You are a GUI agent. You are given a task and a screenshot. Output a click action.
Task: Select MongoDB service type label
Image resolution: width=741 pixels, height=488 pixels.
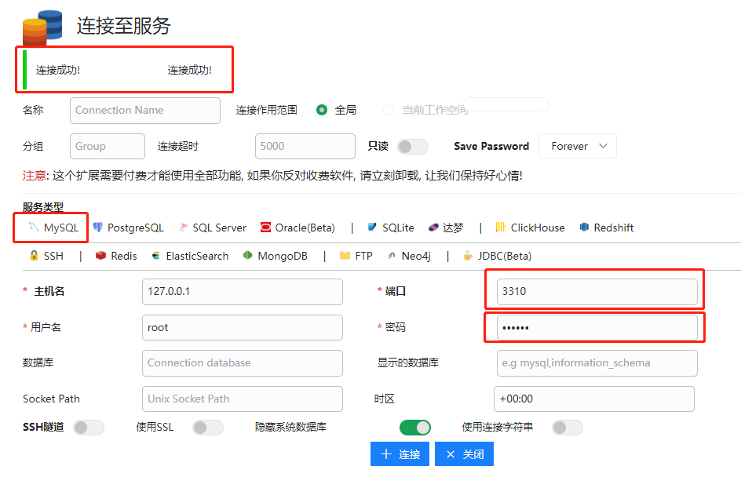coord(283,256)
